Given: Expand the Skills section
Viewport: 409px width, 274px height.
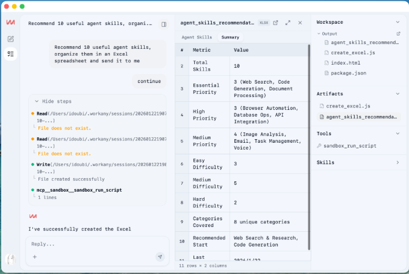Looking at the screenshot, I should (397, 162).
